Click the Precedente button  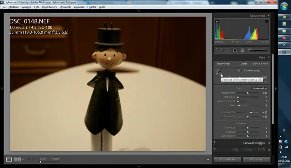tap(227, 159)
